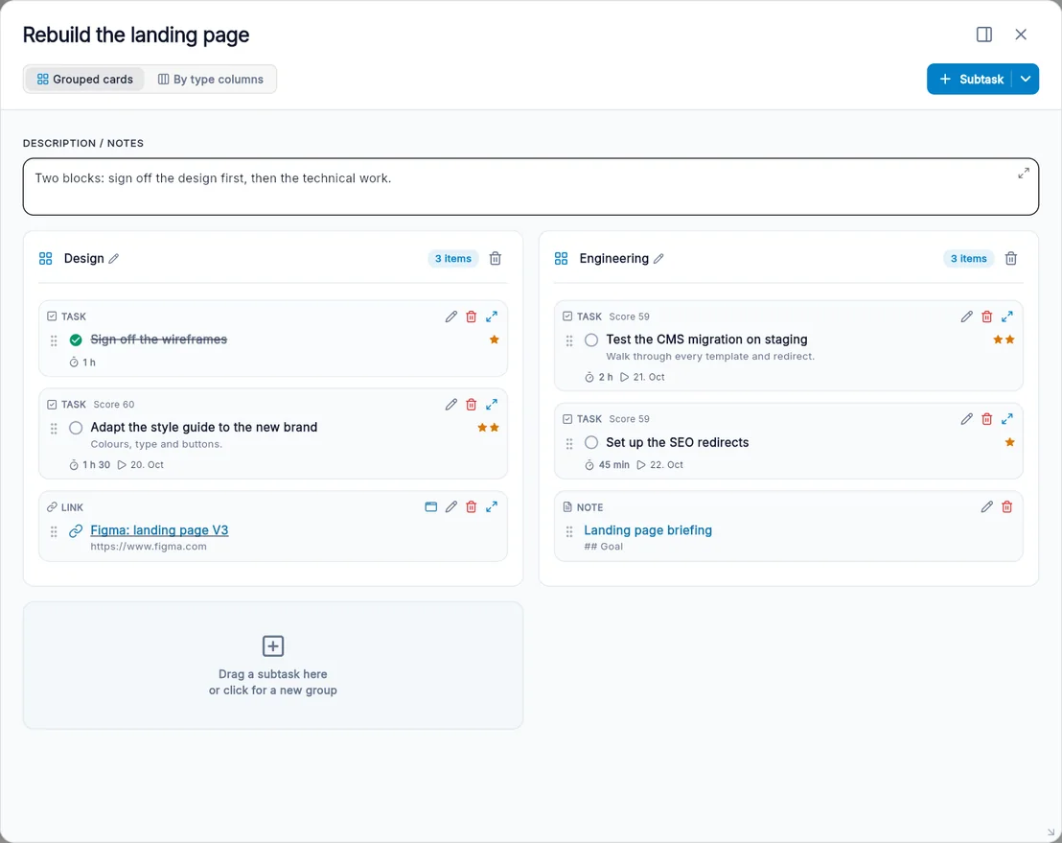Select the Adapt the style guide title

(204, 427)
